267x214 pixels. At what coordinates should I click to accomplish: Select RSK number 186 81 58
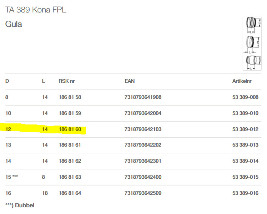click(70, 97)
